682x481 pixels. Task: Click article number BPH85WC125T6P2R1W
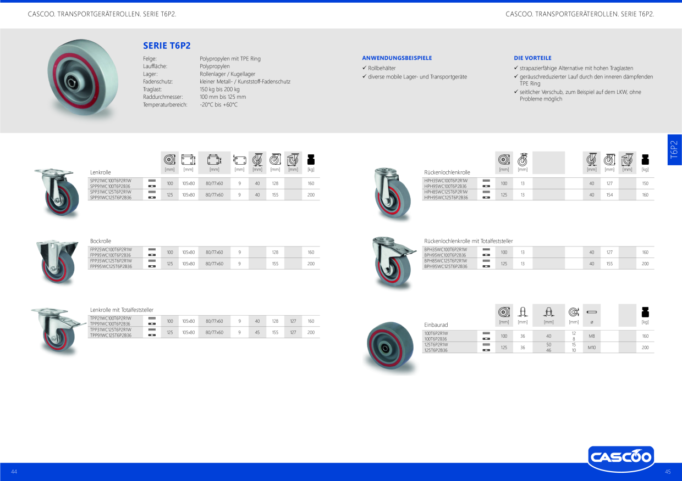pos(446,261)
